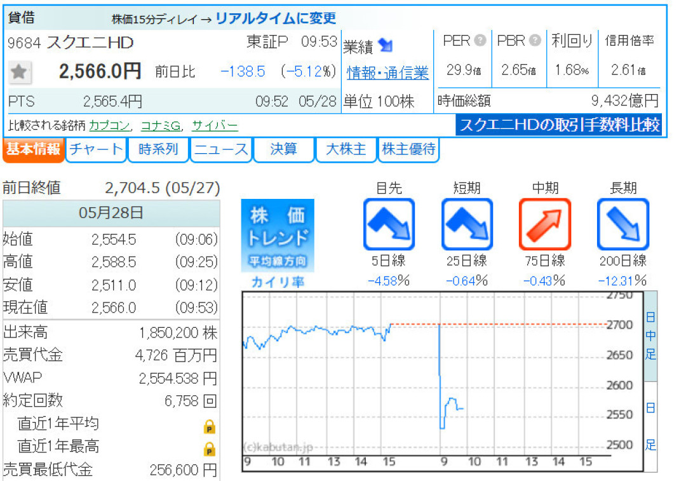Viewport: 686px width, 481px height.
Task: Click the カイリ率 label
Action: click(278, 282)
